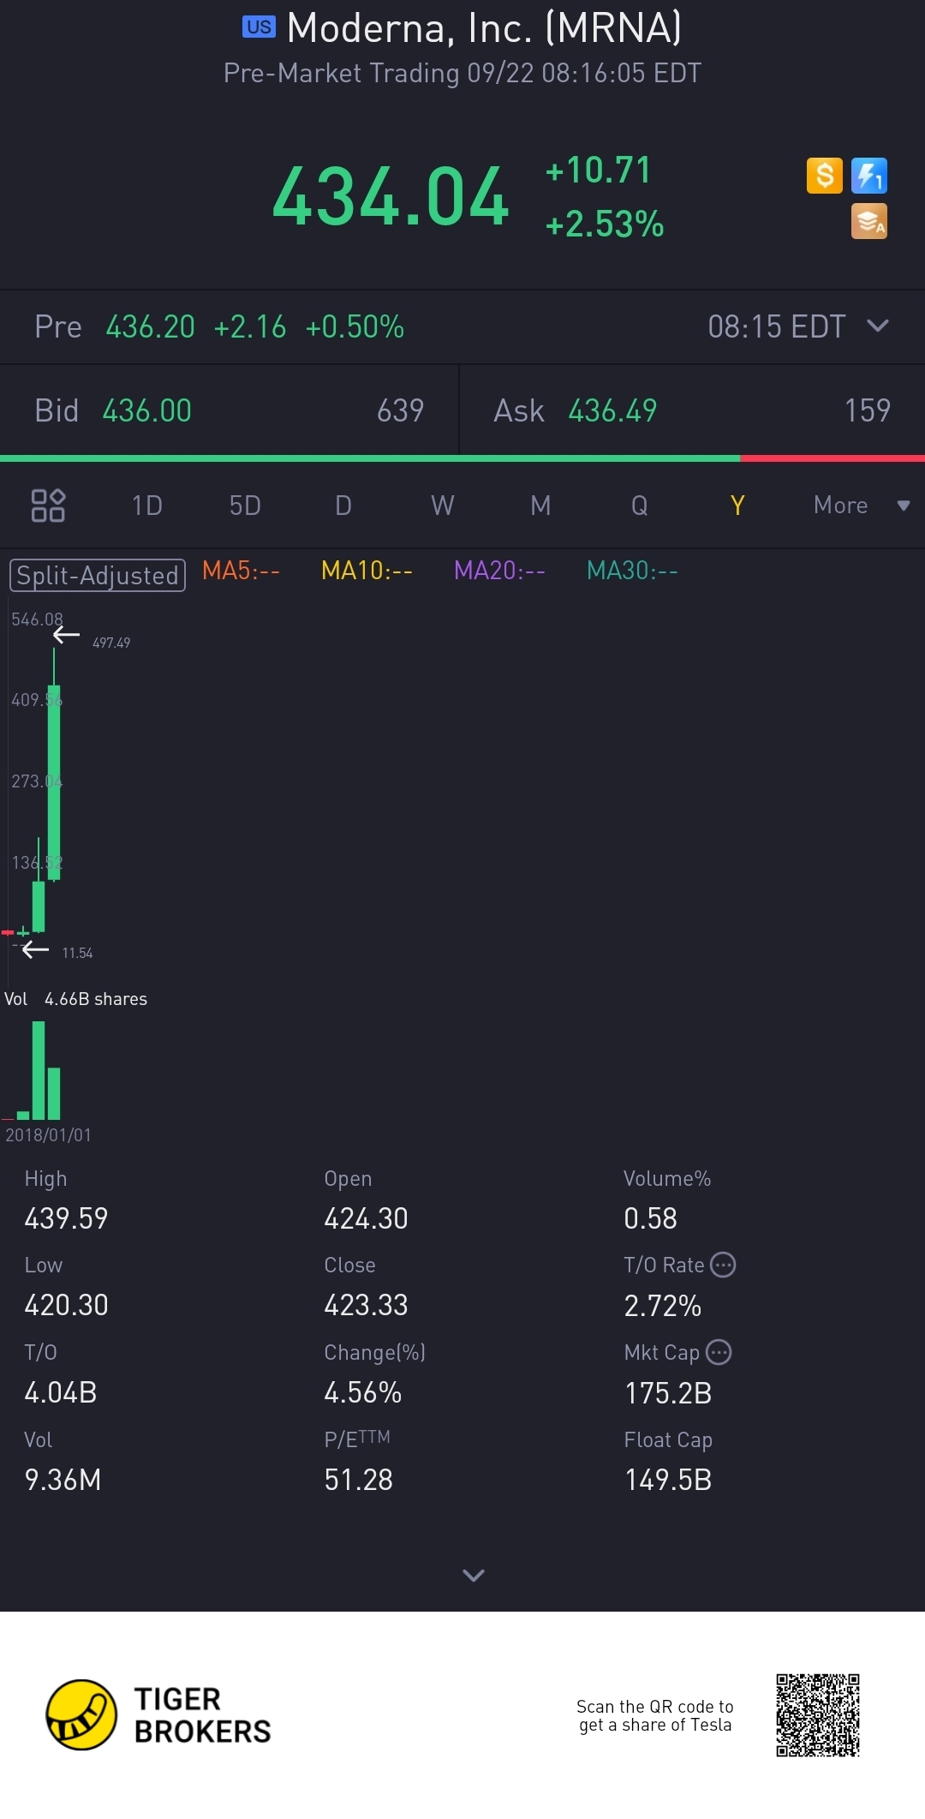925x1819 pixels.
Task: Tap the Float Cap value 149.5B
Action: (x=668, y=1480)
